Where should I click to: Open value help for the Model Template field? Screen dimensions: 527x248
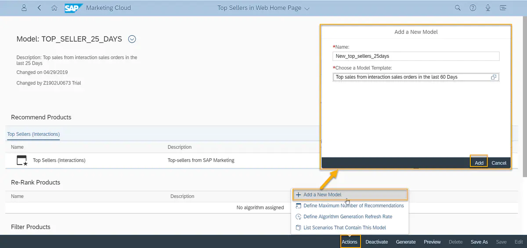[494, 77]
